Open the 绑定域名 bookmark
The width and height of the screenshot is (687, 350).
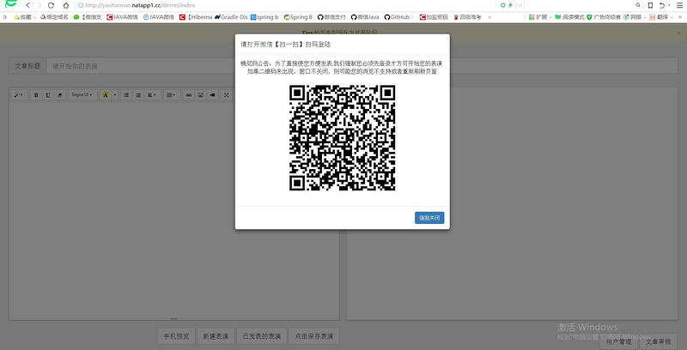[x=54, y=17]
